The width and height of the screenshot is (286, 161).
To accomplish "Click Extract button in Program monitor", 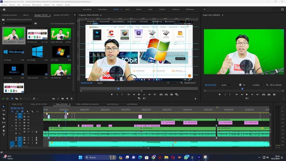I will point(166,94).
